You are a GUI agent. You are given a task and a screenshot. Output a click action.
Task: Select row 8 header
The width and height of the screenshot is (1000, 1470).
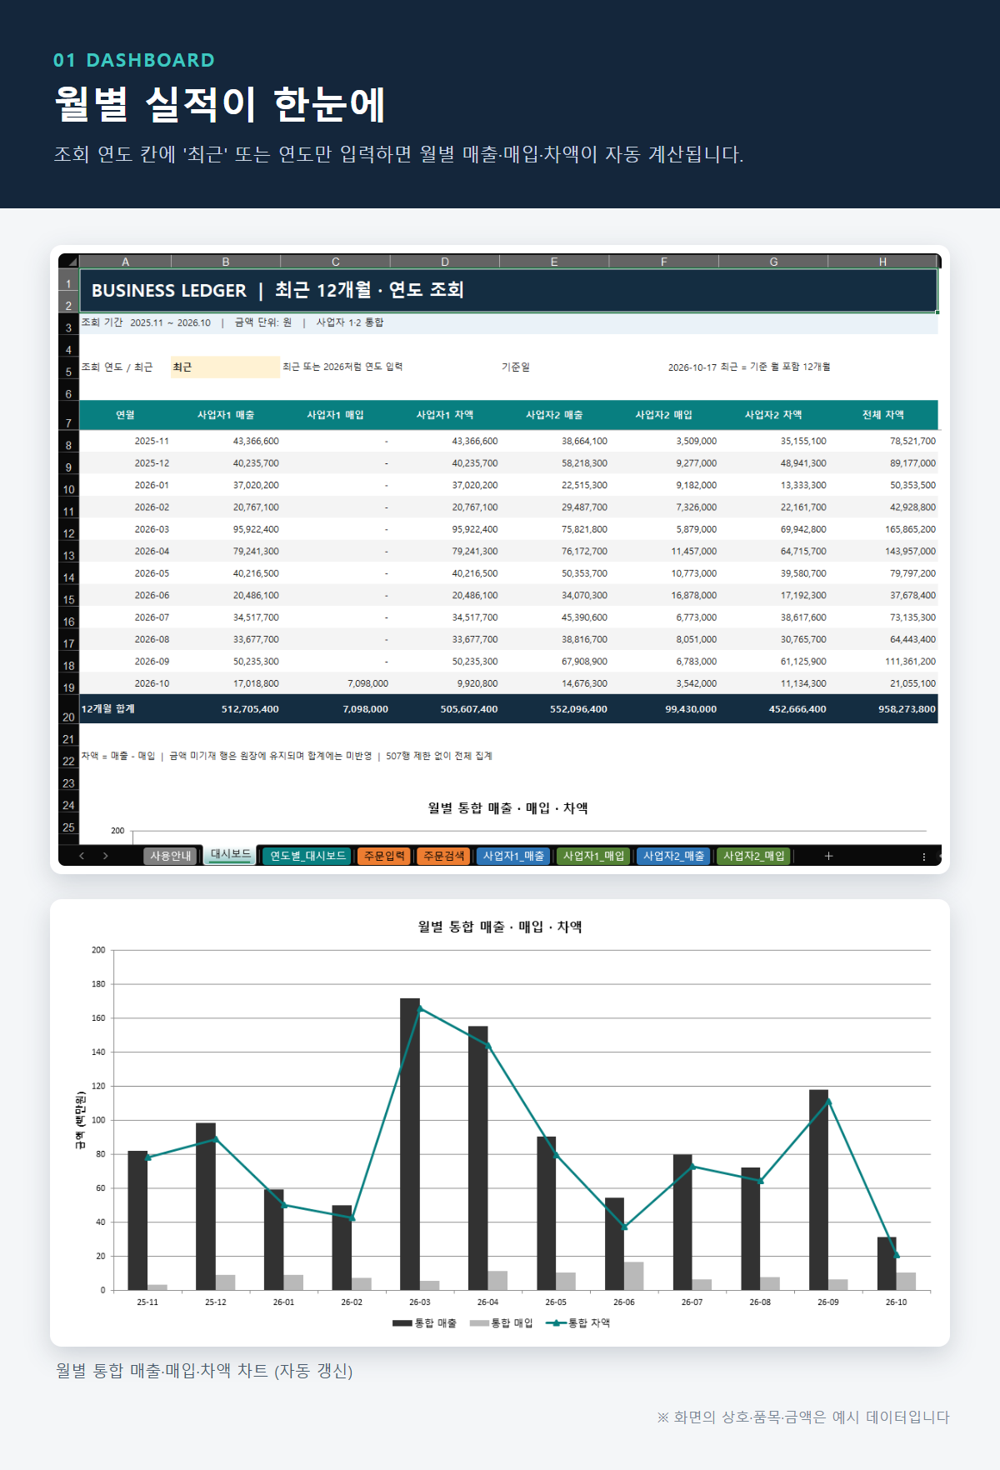pyautogui.click(x=68, y=442)
